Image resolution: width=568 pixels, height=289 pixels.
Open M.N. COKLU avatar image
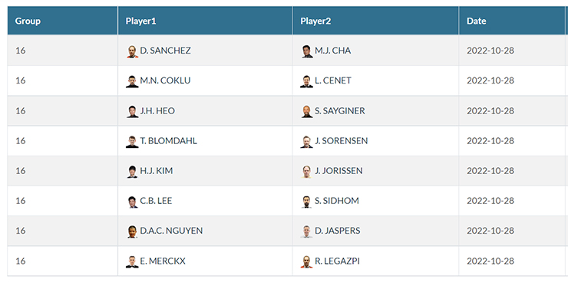point(132,81)
